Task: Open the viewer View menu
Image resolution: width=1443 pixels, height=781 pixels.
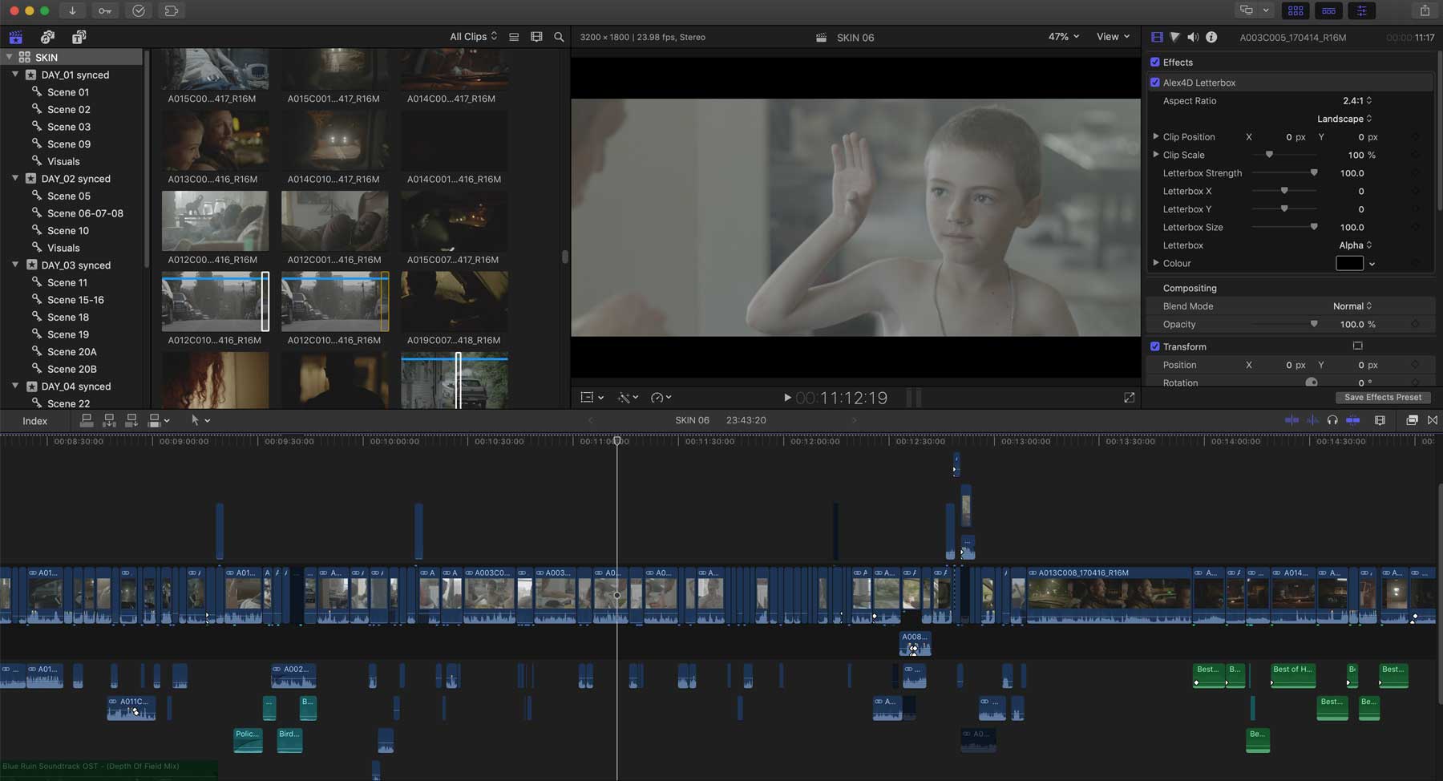Action: 1113,37
